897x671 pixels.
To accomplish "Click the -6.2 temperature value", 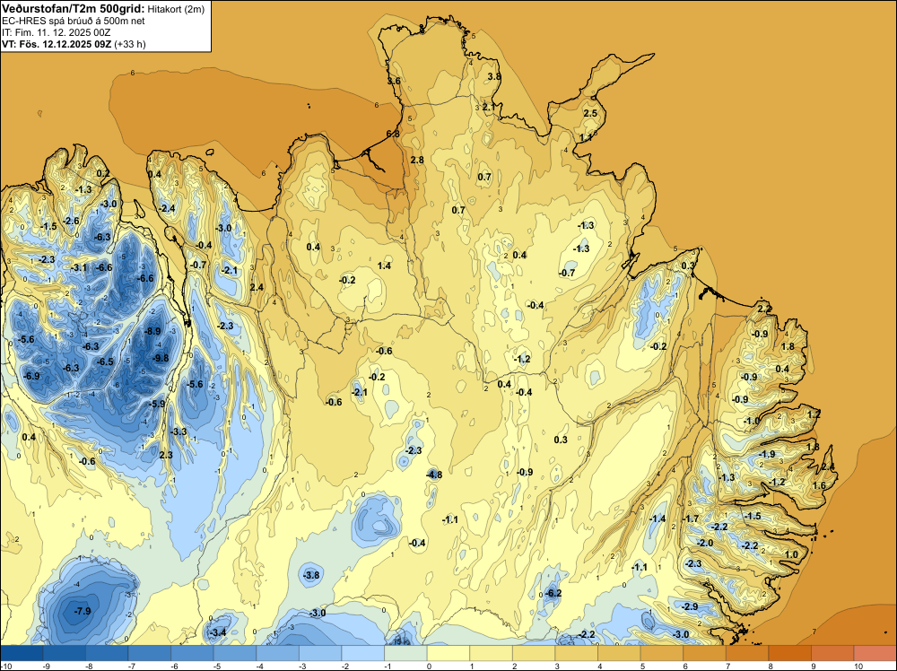I will (x=553, y=593).
